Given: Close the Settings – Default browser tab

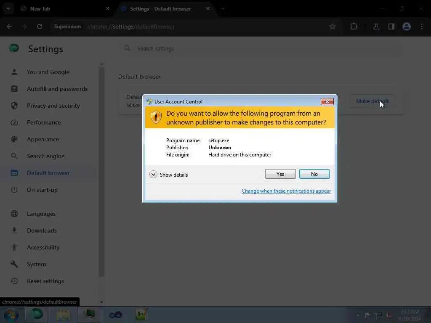Looking at the screenshot, I should point(208,8).
